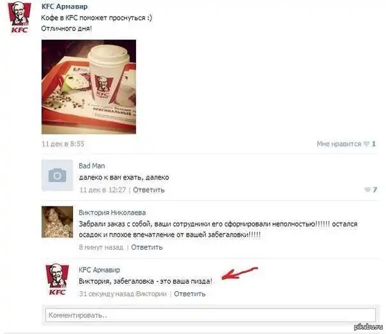Open Виктория Николаева's profile name link
Image resolution: width=386 pixels, height=334 pixels.
click(112, 213)
